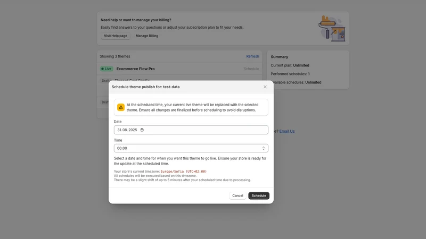
Task: Click the yellow warning icon in banner
Action: 121,107
